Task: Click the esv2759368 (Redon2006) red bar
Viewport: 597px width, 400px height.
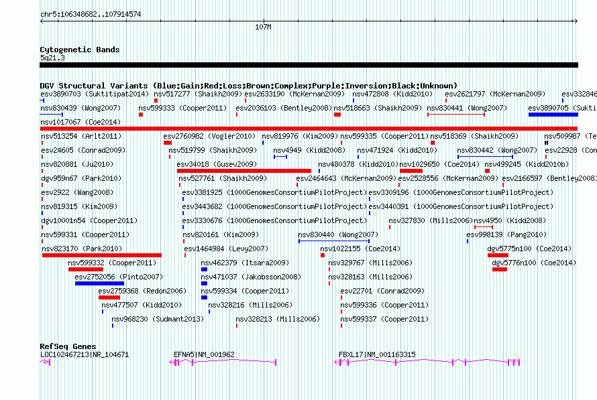Action: [109, 297]
